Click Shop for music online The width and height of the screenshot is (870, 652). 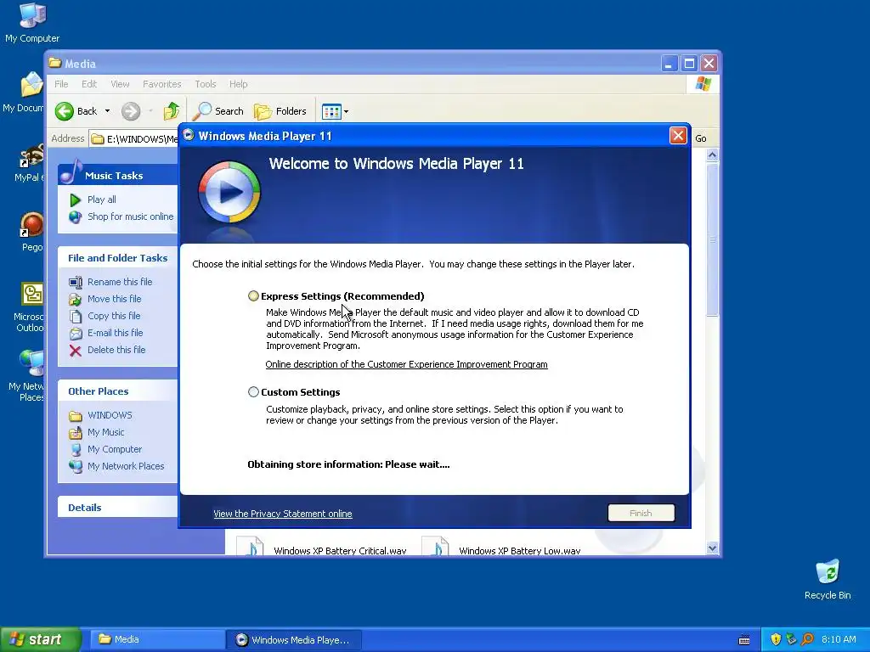click(x=130, y=216)
